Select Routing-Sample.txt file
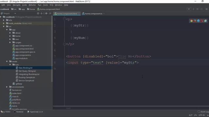Image resolution: width=209 pixels, height=117 pixels. (27, 77)
